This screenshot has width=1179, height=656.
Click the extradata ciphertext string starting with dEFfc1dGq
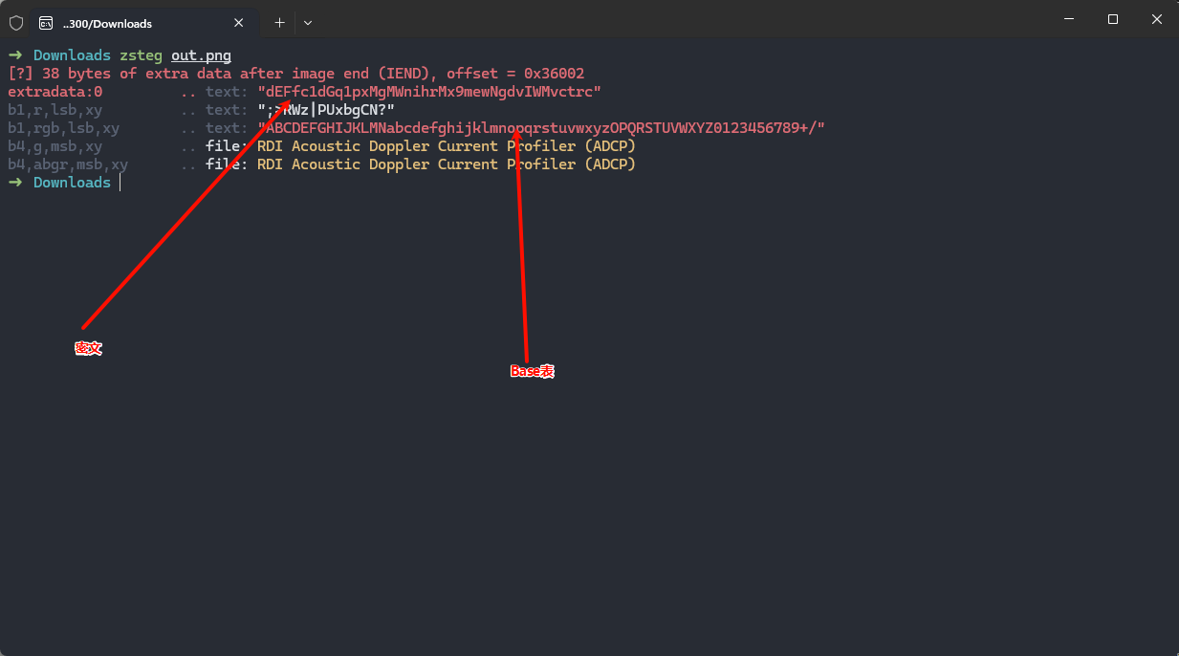tap(429, 92)
